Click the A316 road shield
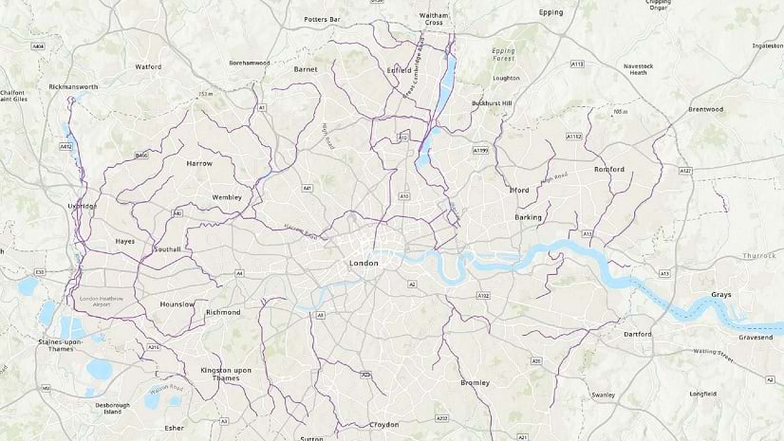Image resolution: width=784 pixels, height=441 pixels. [x=154, y=347]
